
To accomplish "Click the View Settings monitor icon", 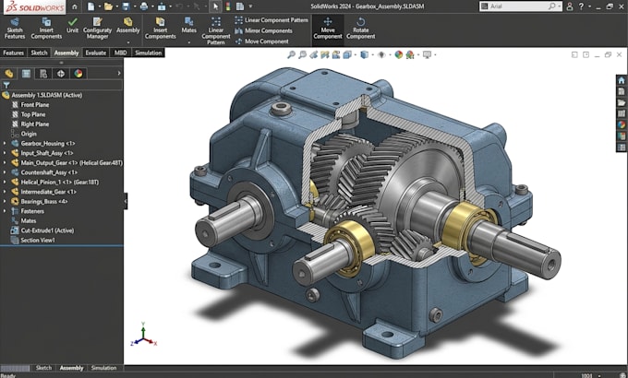I will [427, 54].
